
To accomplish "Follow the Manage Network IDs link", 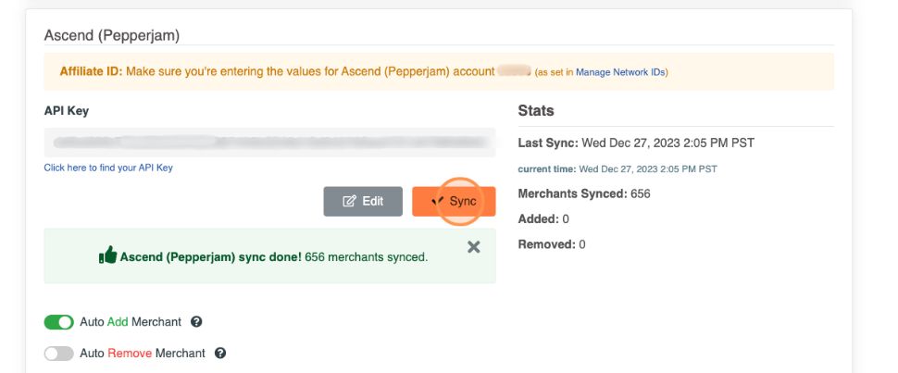I will [x=620, y=72].
